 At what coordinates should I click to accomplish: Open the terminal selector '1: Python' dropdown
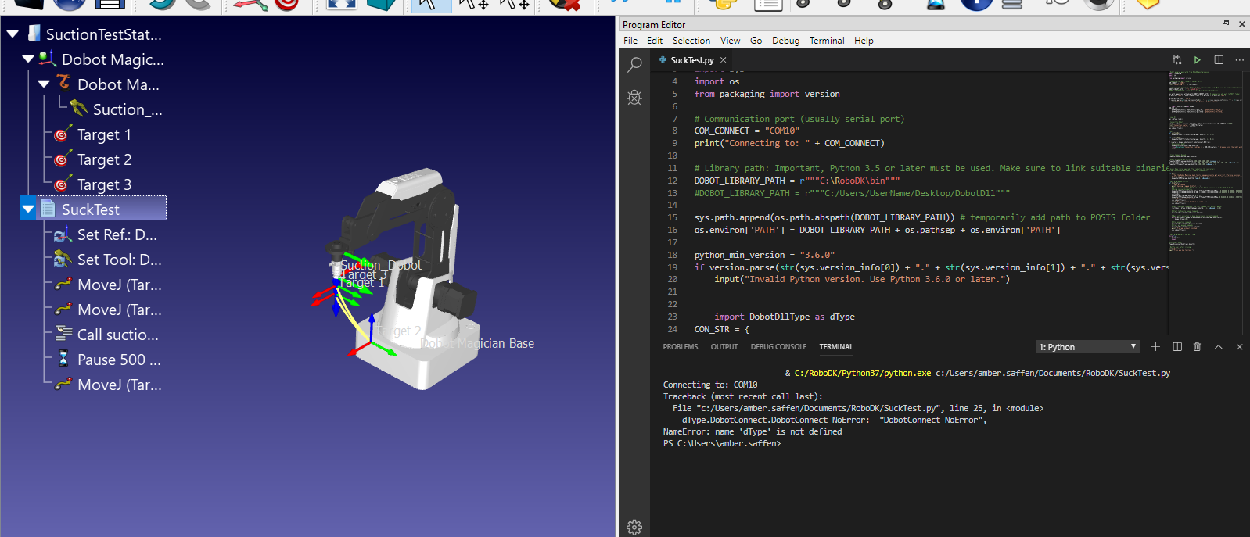pos(1087,347)
